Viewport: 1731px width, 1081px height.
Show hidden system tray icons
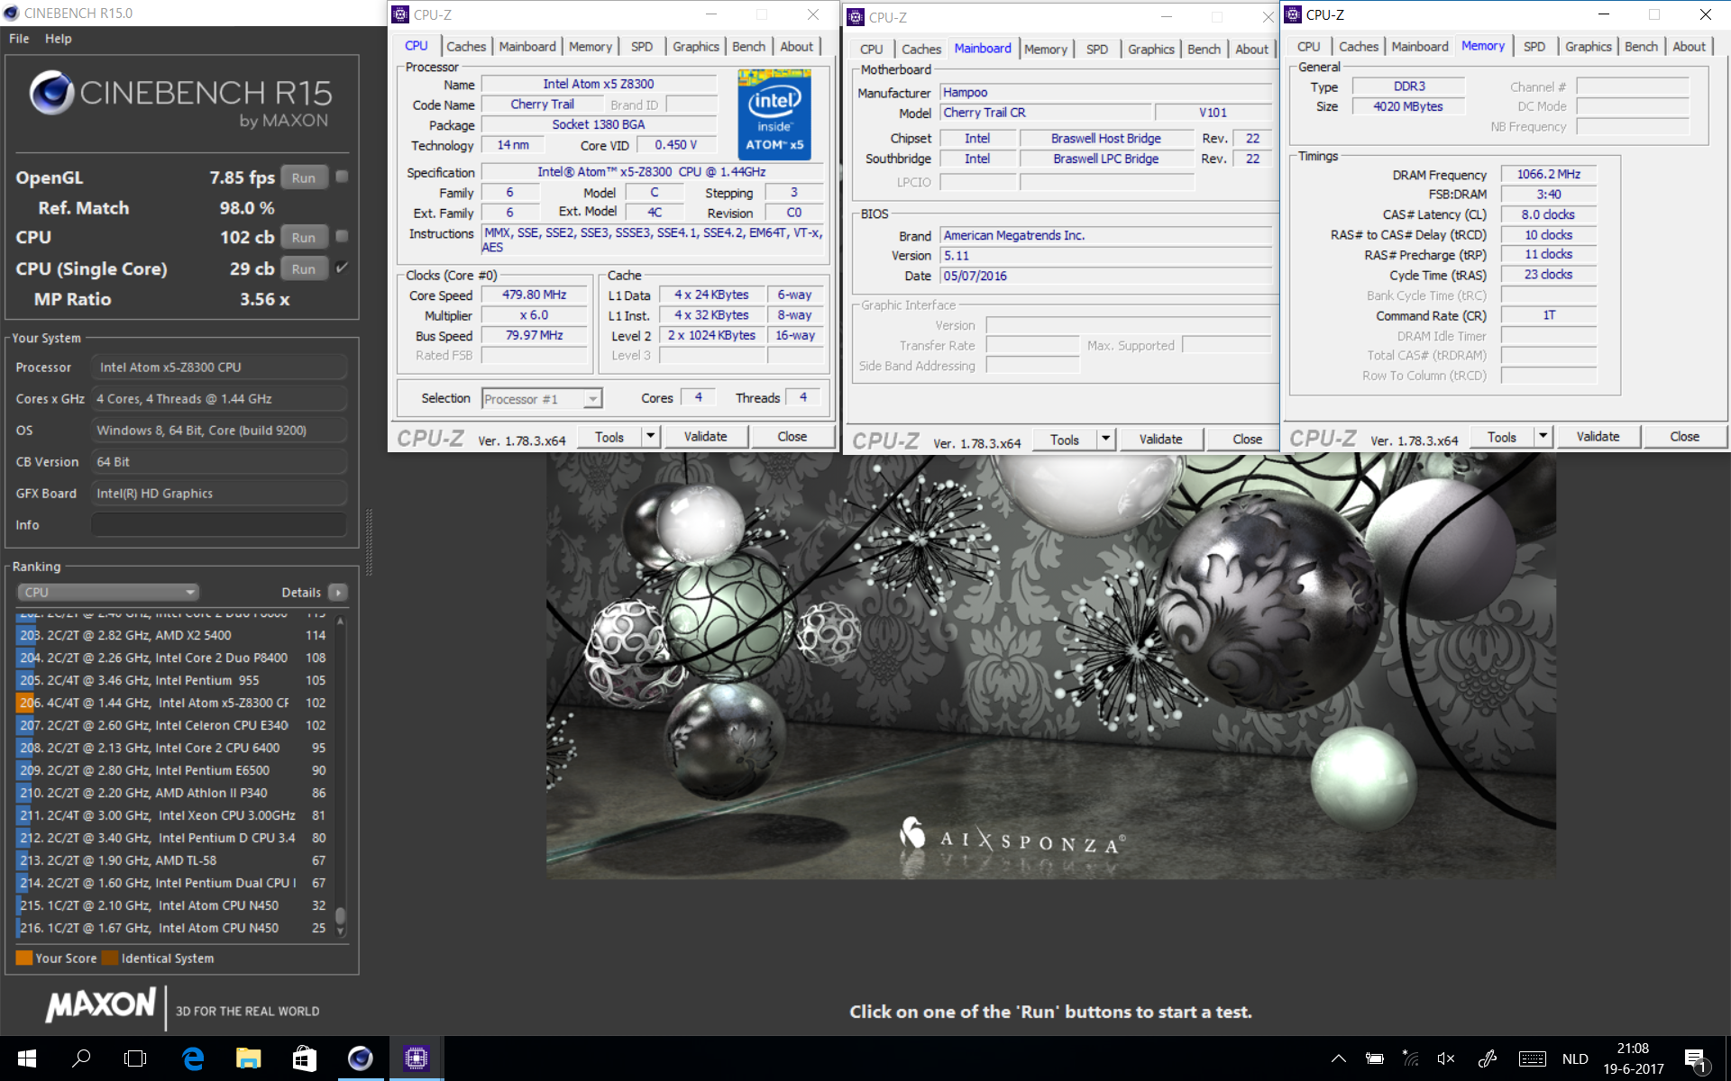click(1339, 1058)
